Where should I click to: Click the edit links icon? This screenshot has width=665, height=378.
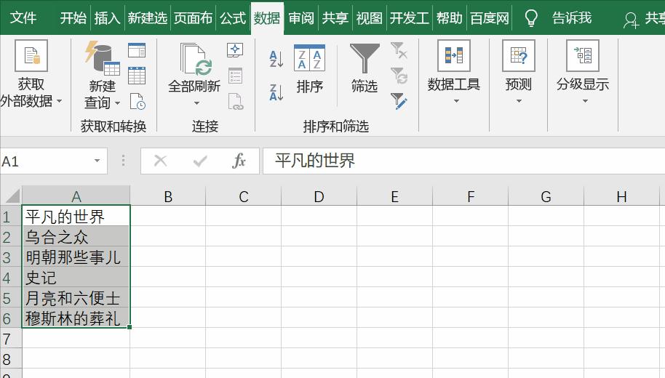tap(236, 102)
